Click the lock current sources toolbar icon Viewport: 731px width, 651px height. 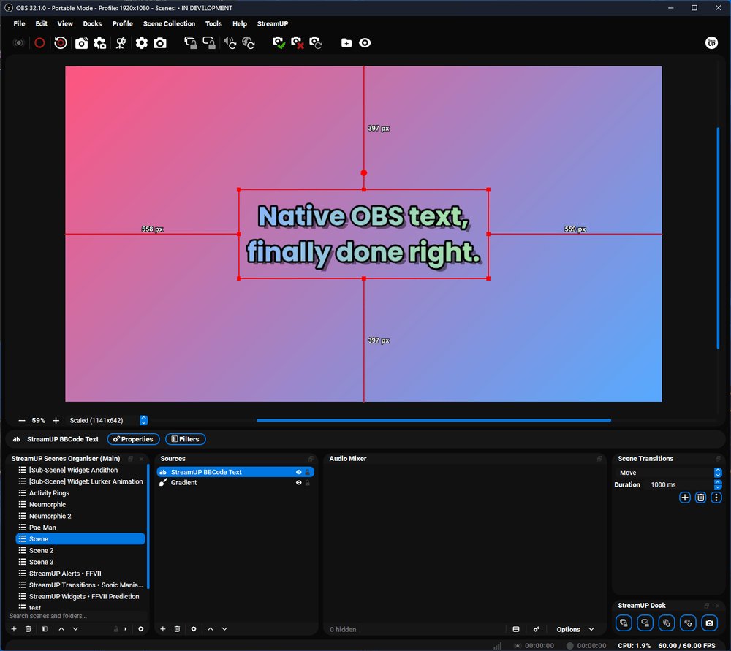(x=209, y=43)
